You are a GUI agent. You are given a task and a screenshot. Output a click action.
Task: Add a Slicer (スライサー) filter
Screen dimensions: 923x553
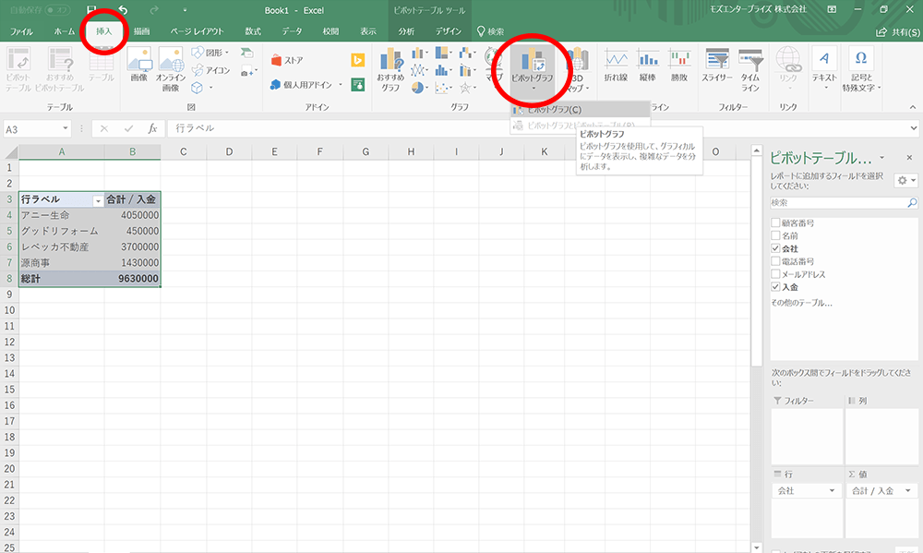[x=717, y=66]
